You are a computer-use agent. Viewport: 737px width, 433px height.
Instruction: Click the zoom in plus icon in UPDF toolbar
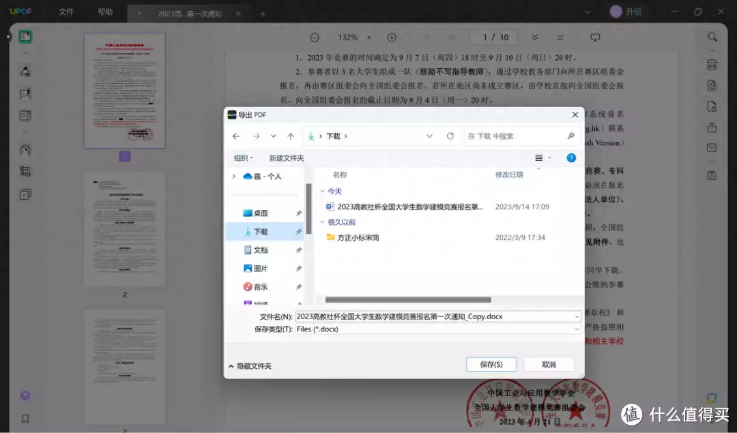coord(392,38)
